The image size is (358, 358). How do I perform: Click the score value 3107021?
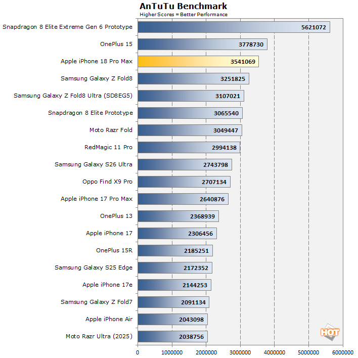[x=228, y=96]
